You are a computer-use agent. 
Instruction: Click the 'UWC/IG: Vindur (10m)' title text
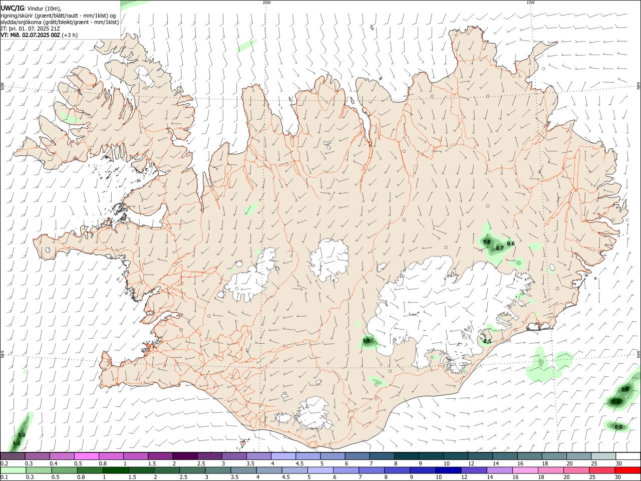(31, 9)
